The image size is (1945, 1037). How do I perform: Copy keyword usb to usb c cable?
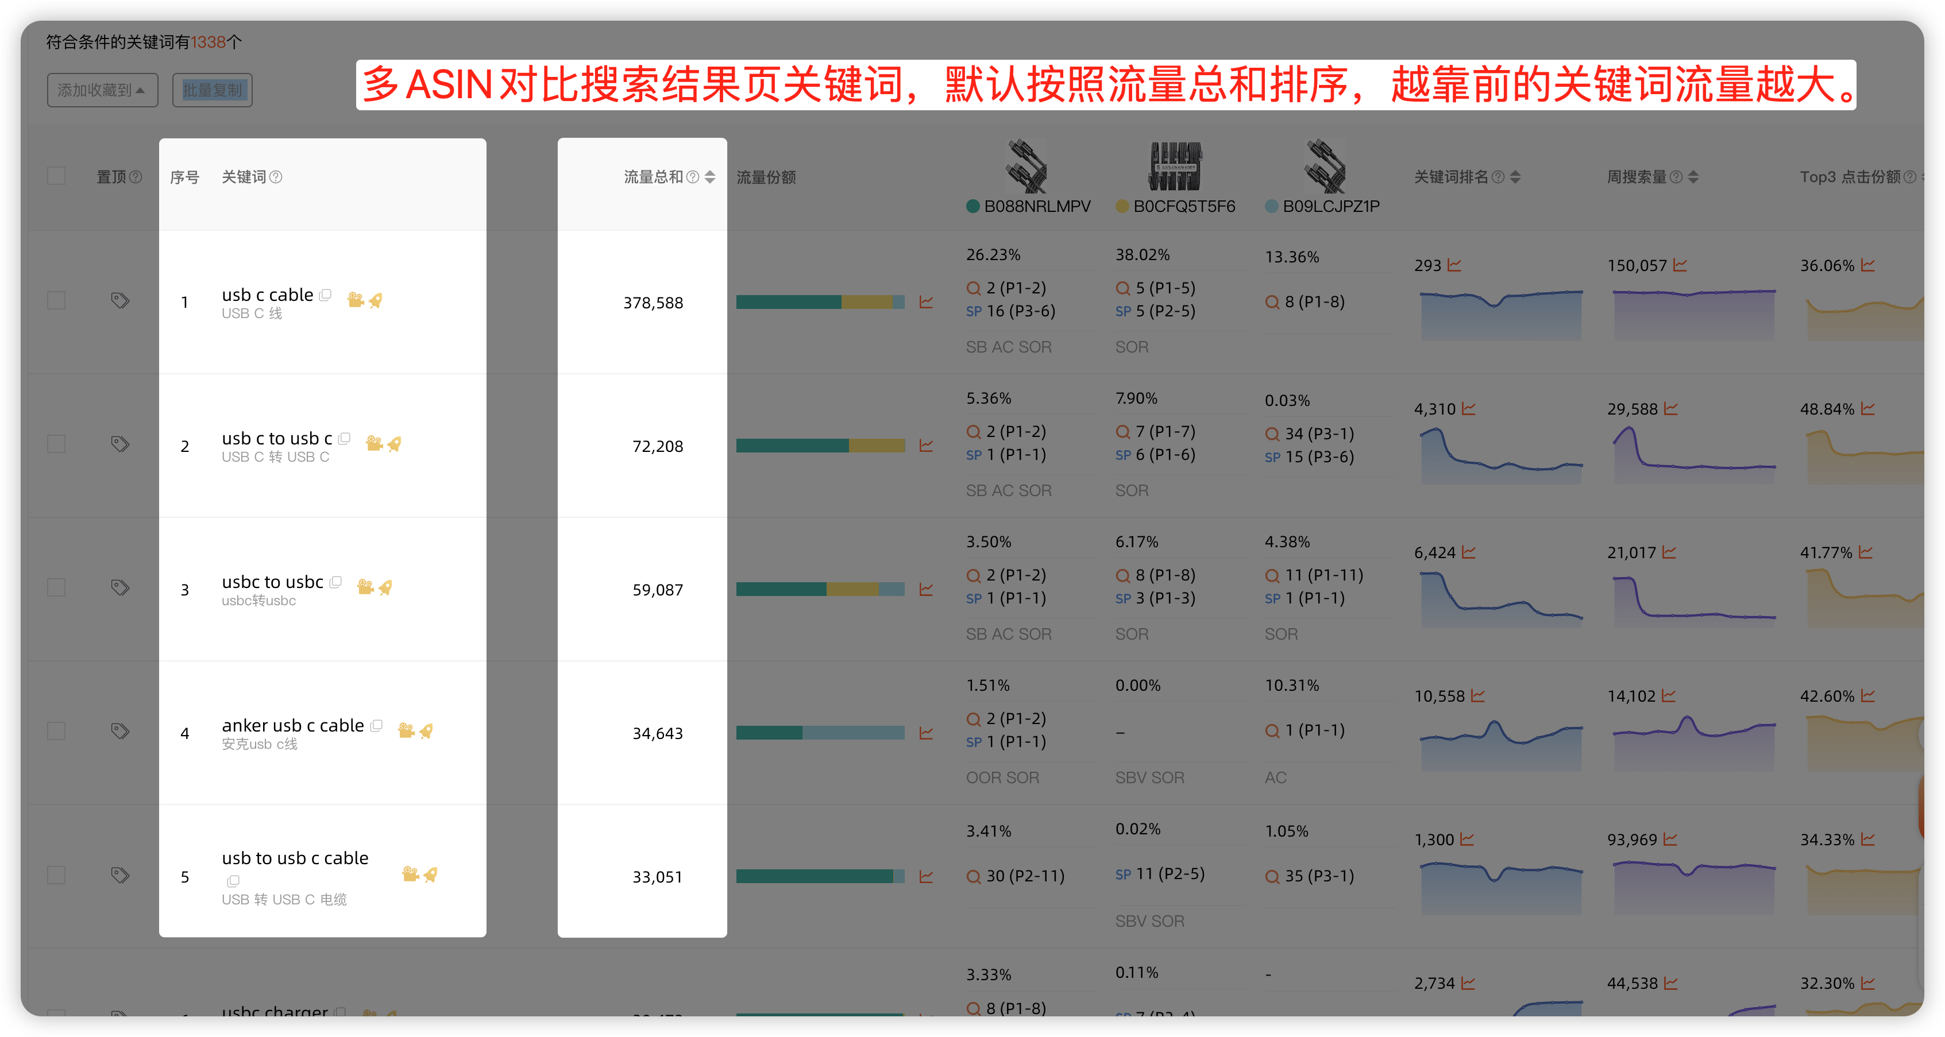233,881
